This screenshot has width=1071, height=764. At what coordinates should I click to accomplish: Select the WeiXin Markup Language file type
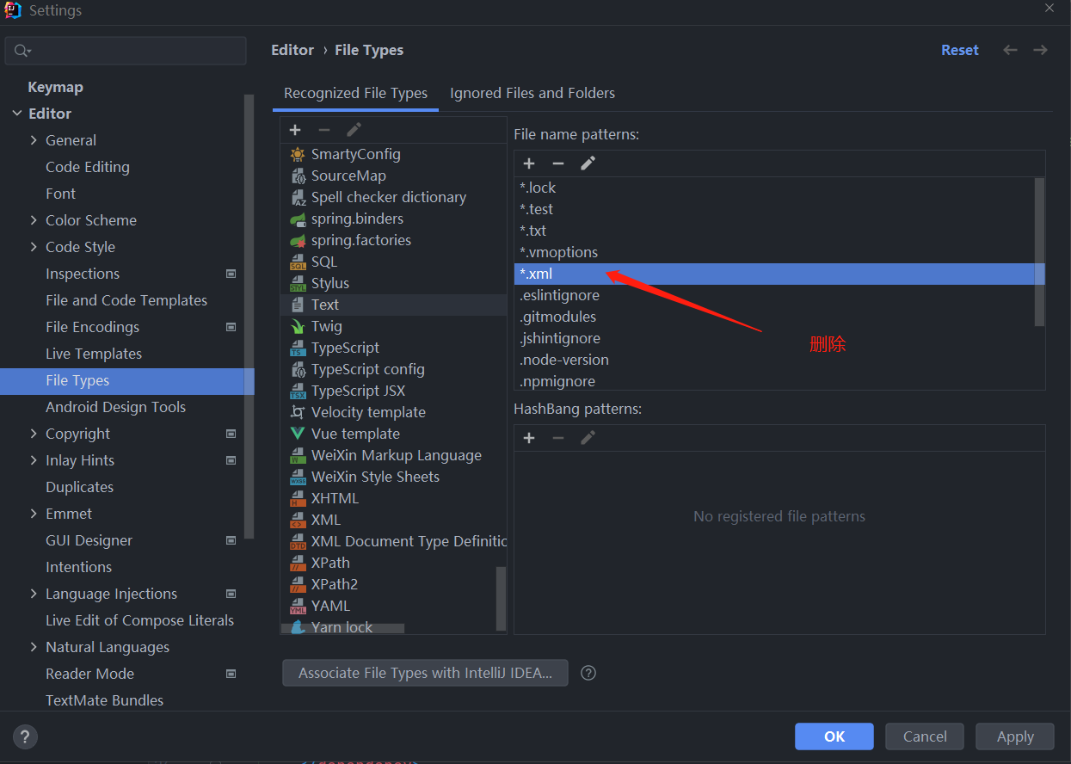pyautogui.click(x=394, y=455)
